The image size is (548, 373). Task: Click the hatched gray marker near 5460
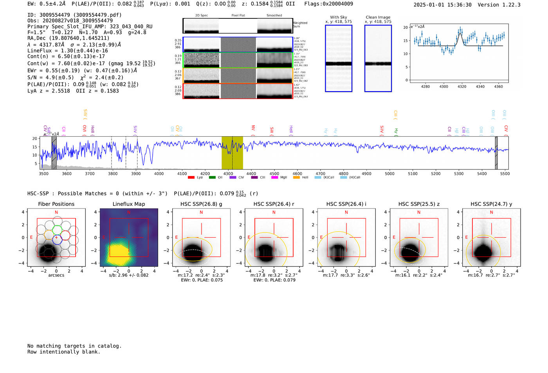pos(496,153)
